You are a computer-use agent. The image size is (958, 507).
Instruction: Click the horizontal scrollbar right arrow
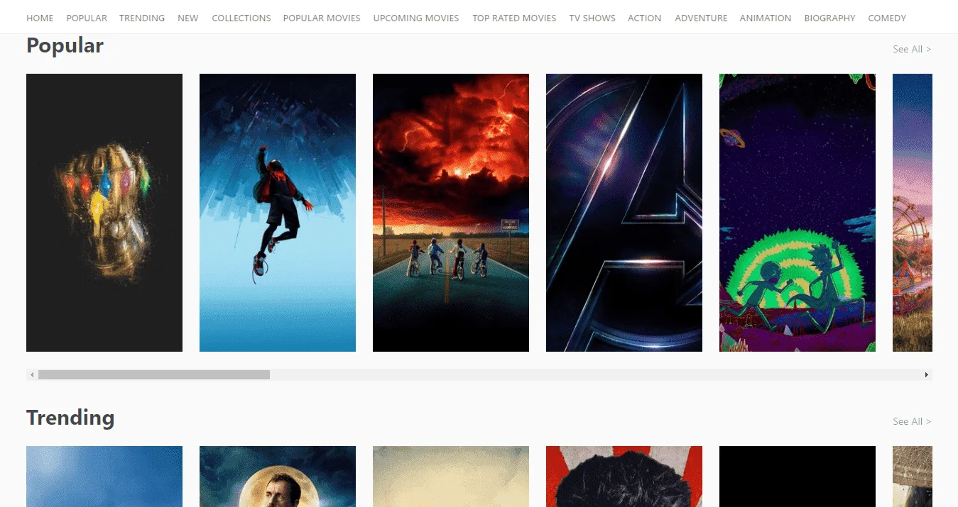[x=926, y=374]
